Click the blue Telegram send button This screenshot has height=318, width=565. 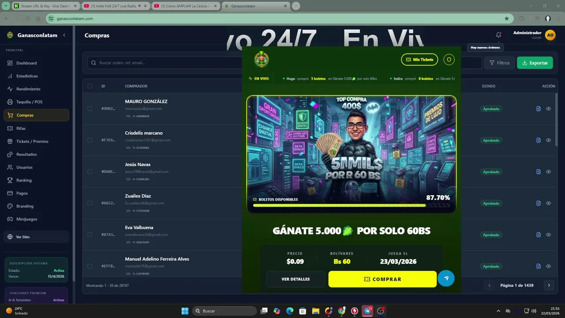click(446, 278)
